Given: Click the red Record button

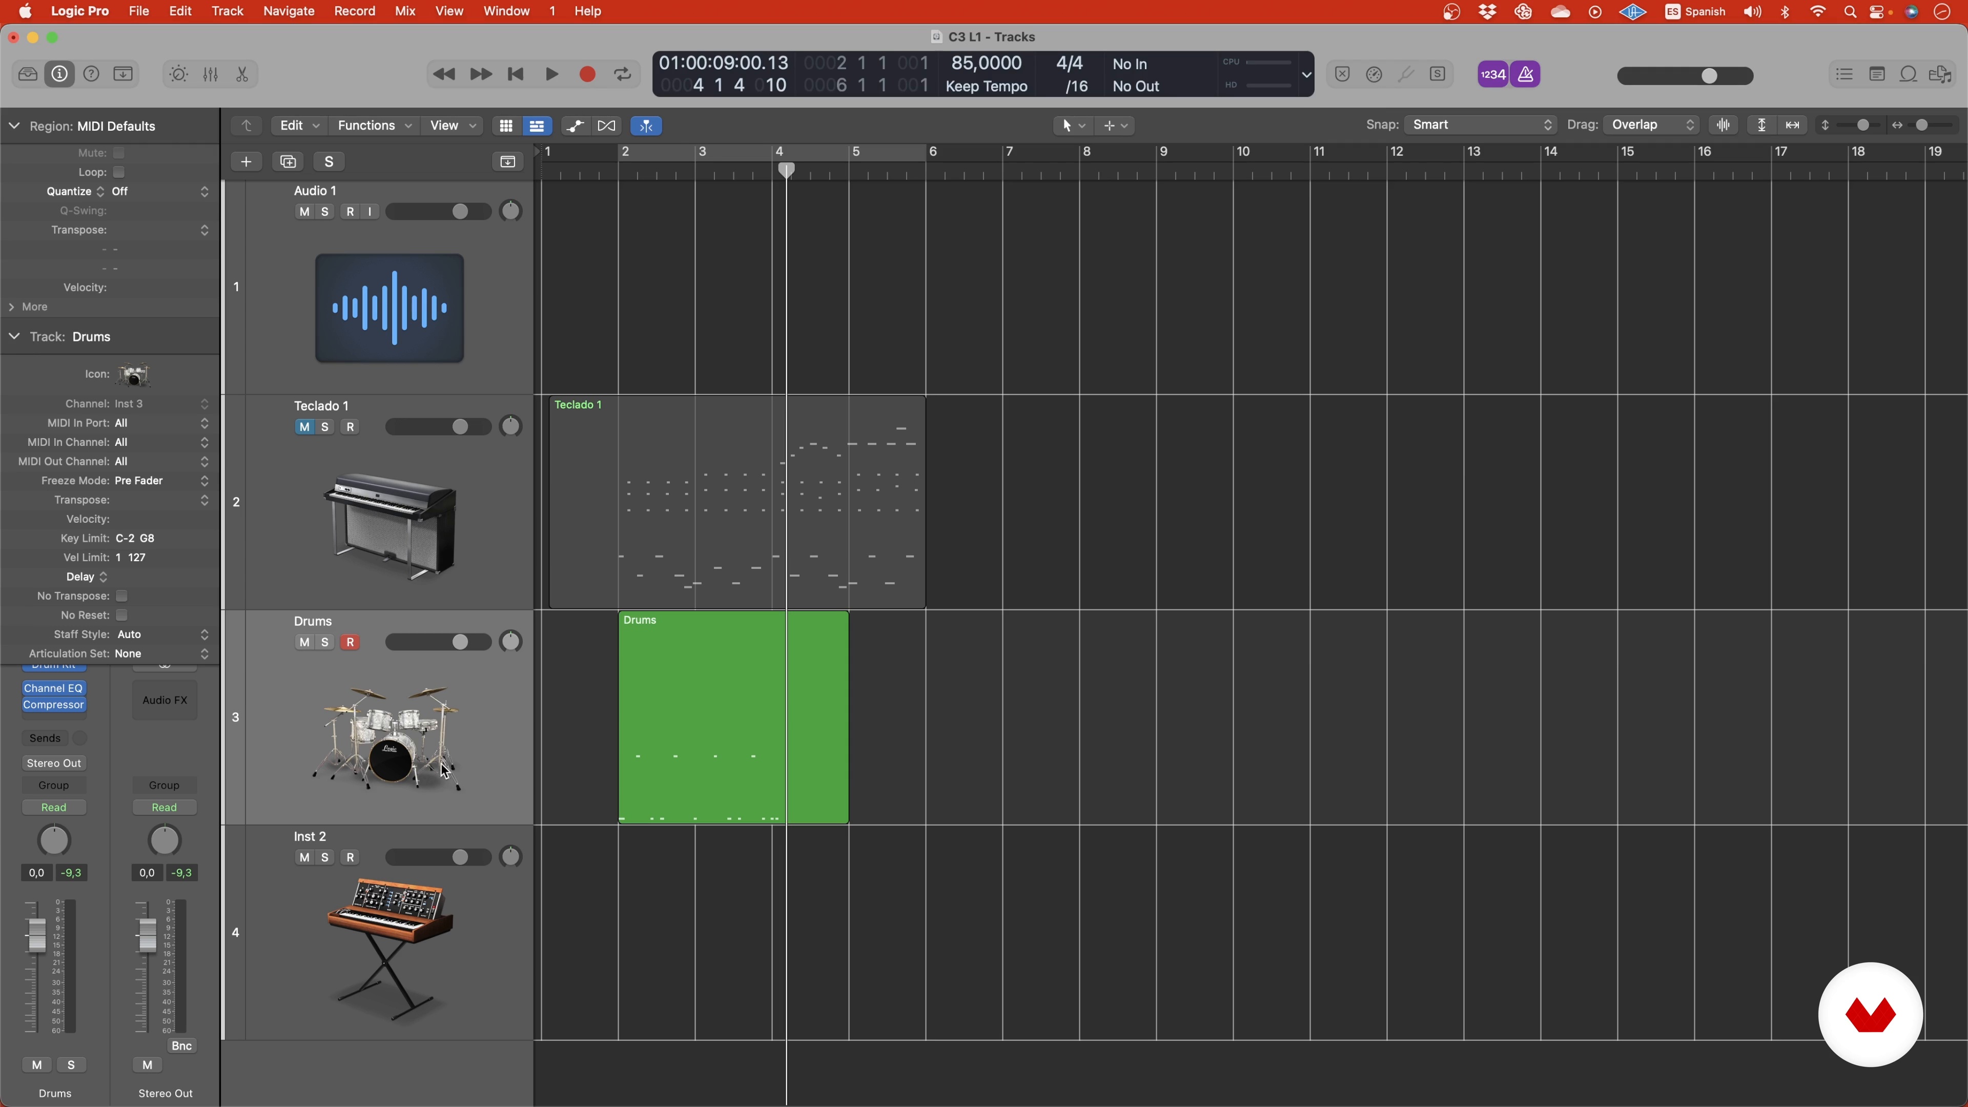Looking at the screenshot, I should click(587, 74).
